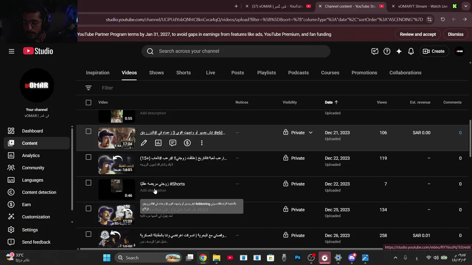
Task: Open the Promotions tab
Action: point(364,73)
